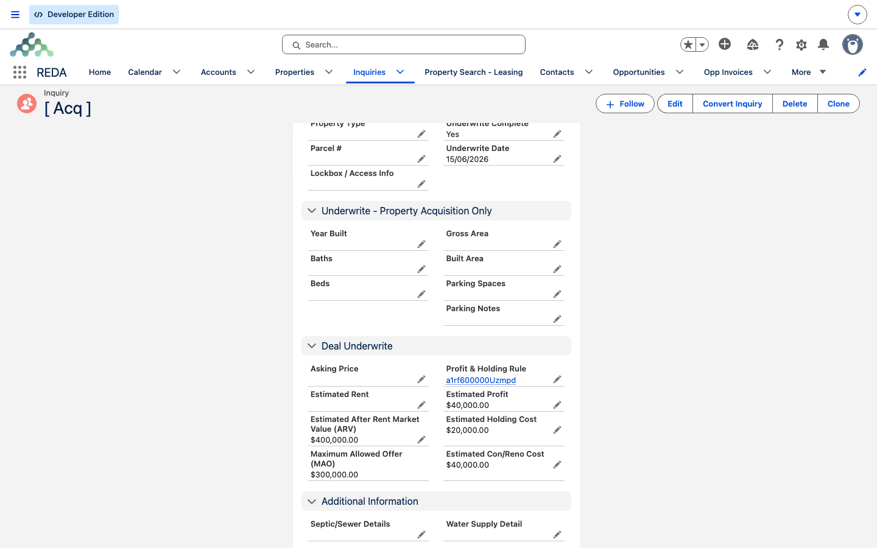877x548 pixels.
Task: Open the Calendar tab dropdown chevron
Action: pyautogui.click(x=177, y=72)
